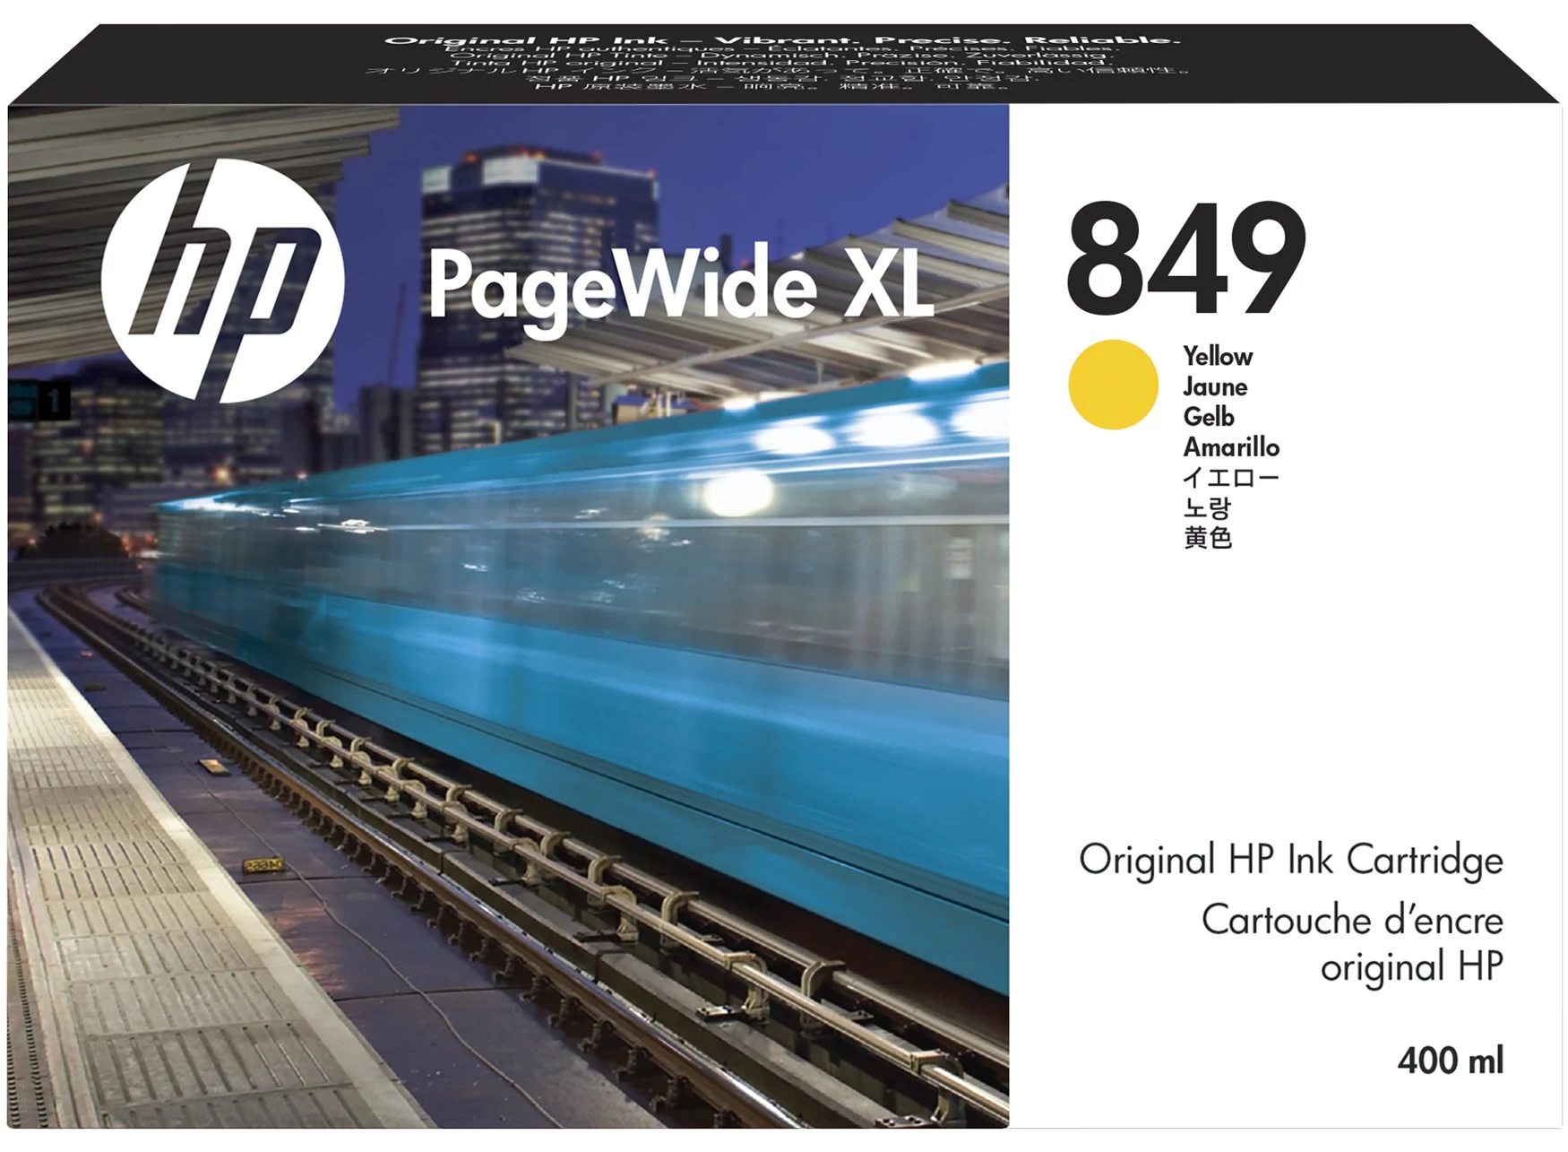Click the Japanese イエロー color label
Image resolution: width=1568 pixels, height=1152 pixels.
click(x=1230, y=477)
